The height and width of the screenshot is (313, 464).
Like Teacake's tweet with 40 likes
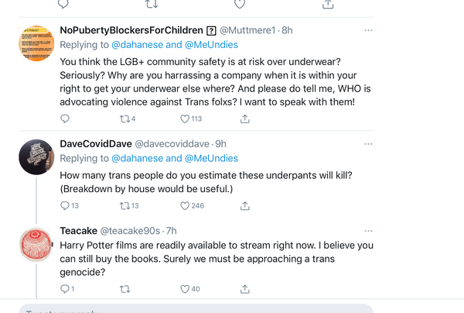pos(185,289)
